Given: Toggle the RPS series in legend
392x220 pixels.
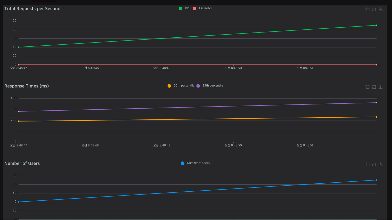Looking at the screenshot, I should pyautogui.click(x=184, y=8).
